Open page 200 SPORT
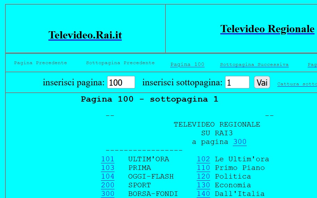The image size is (317, 198). [108, 185]
